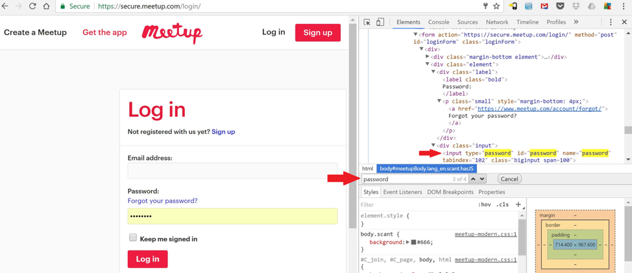Jump to previous search result arrow
Viewport: 632px width, 273px height.
[x=474, y=179]
